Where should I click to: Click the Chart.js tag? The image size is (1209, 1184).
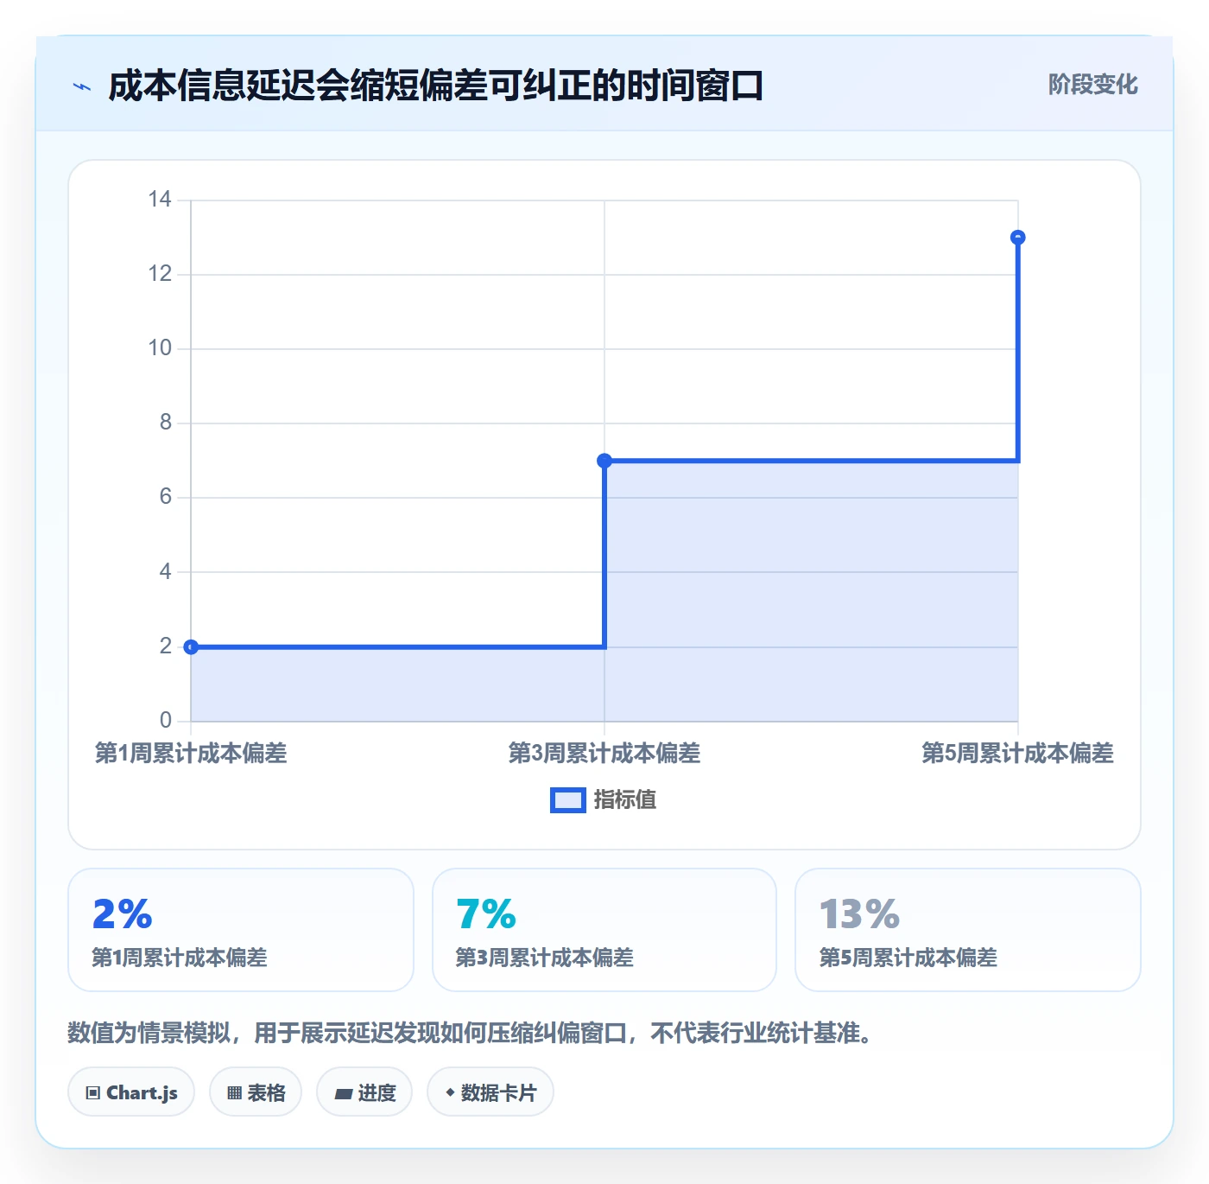point(131,1092)
